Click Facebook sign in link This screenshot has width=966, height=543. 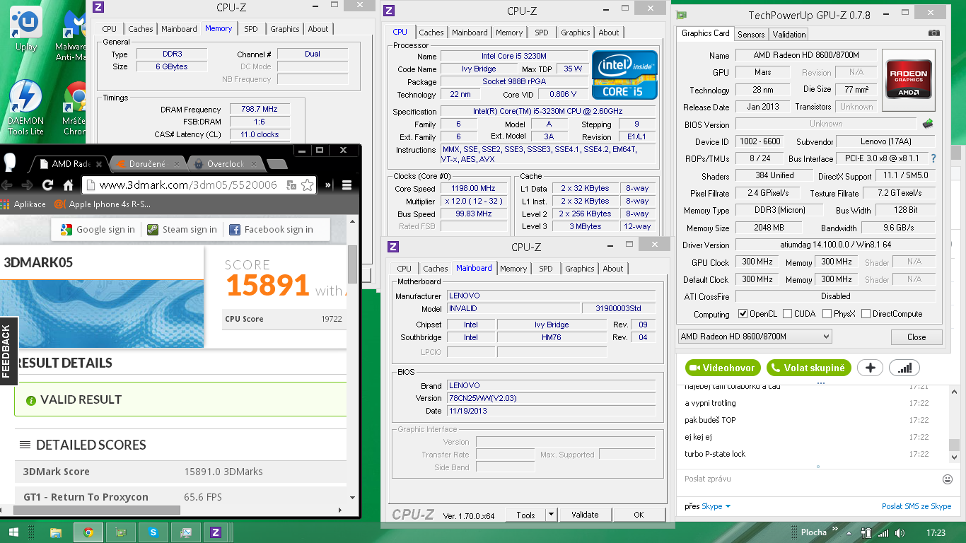pyautogui.click(x=271, y=230)
